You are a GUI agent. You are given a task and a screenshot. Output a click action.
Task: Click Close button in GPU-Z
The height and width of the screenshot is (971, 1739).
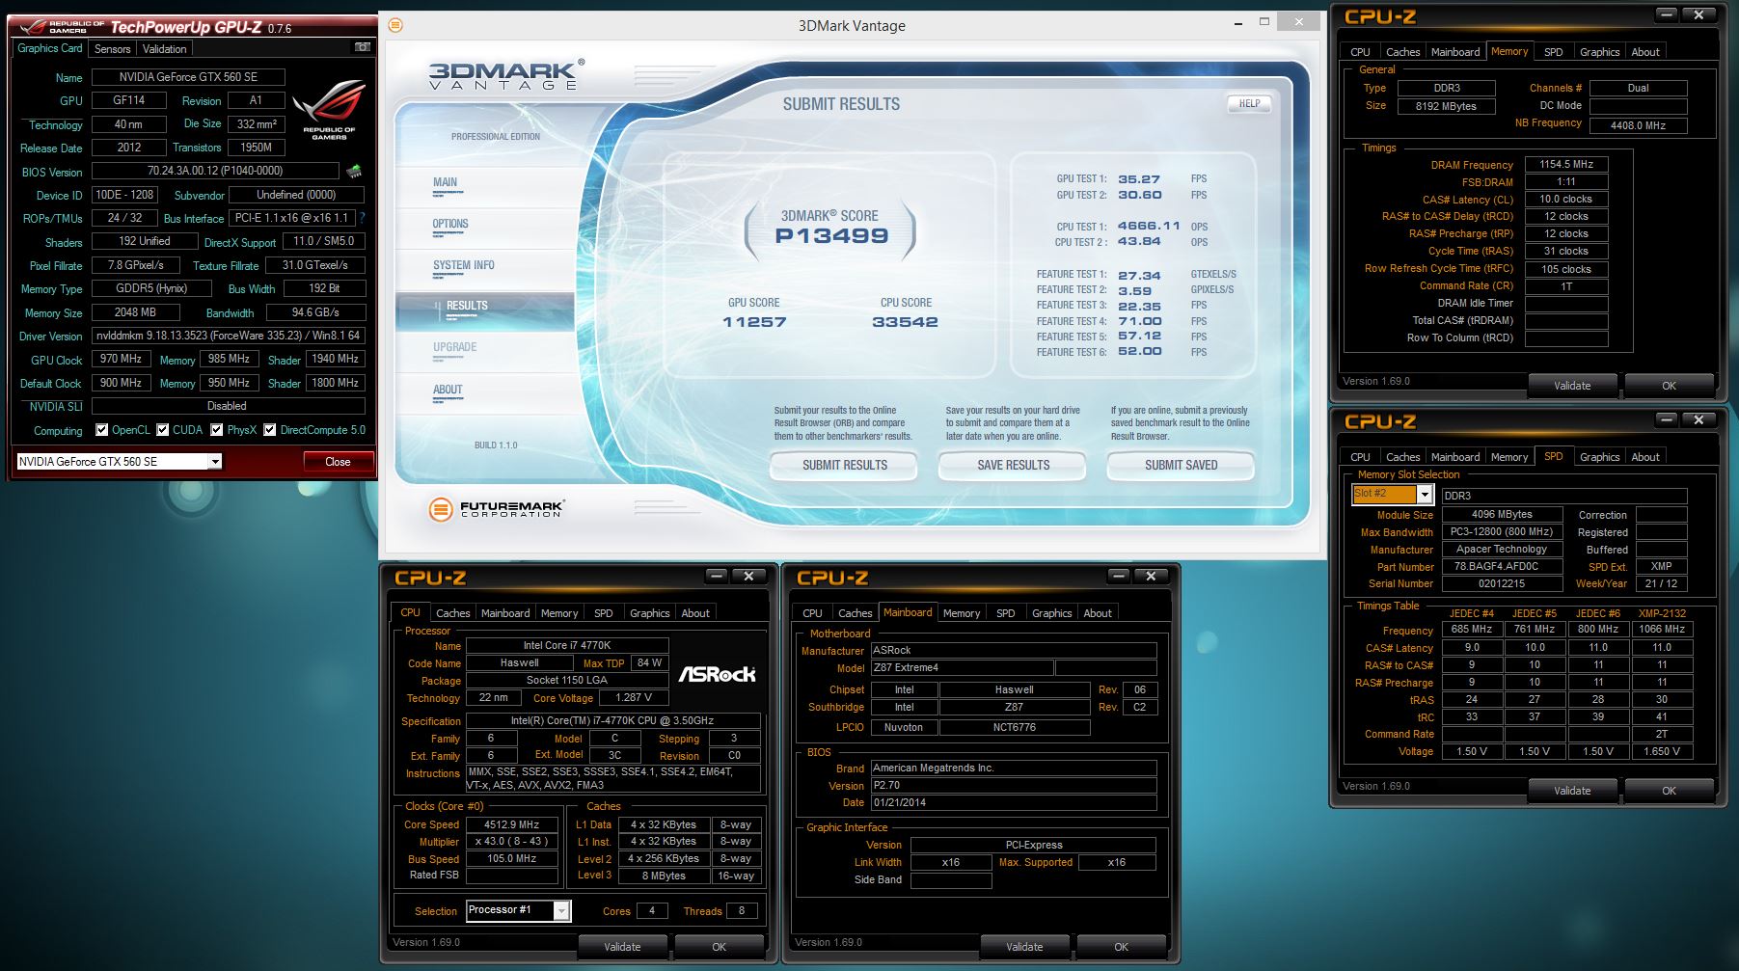338,462
